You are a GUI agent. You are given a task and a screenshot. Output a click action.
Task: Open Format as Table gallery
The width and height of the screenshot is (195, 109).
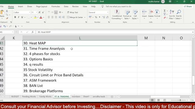coord(127,15)
